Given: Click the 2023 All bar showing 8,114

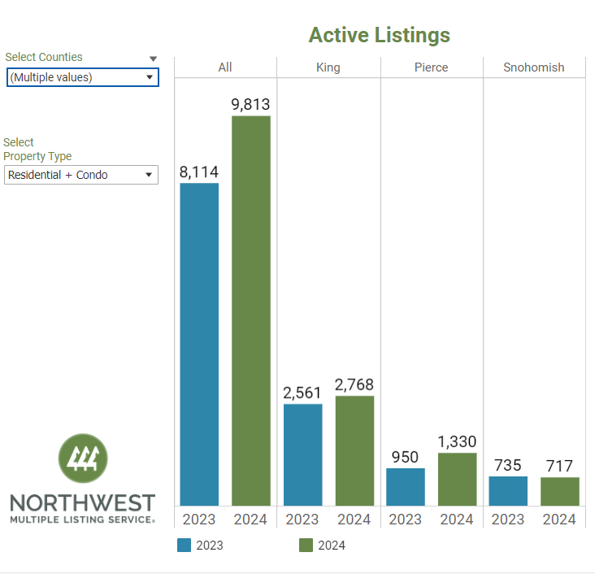Looking at the screenshot, I should [x=199, y=344].
